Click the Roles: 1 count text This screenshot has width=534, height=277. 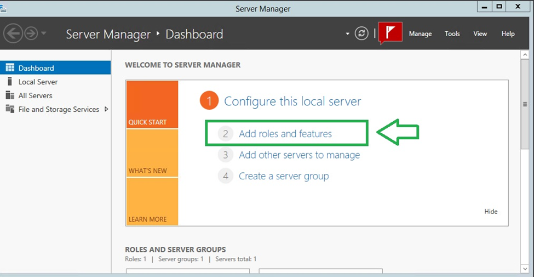pos(135,259)
